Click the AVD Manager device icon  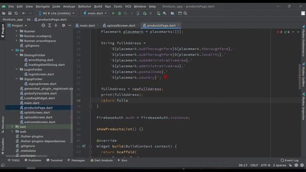coord(158,13)
